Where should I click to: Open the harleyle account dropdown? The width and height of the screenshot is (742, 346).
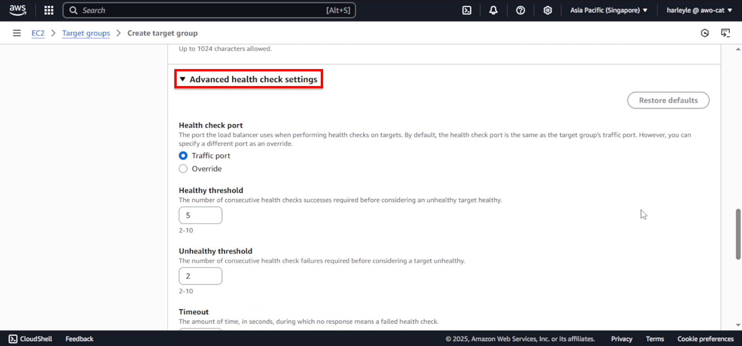[699, 10]
